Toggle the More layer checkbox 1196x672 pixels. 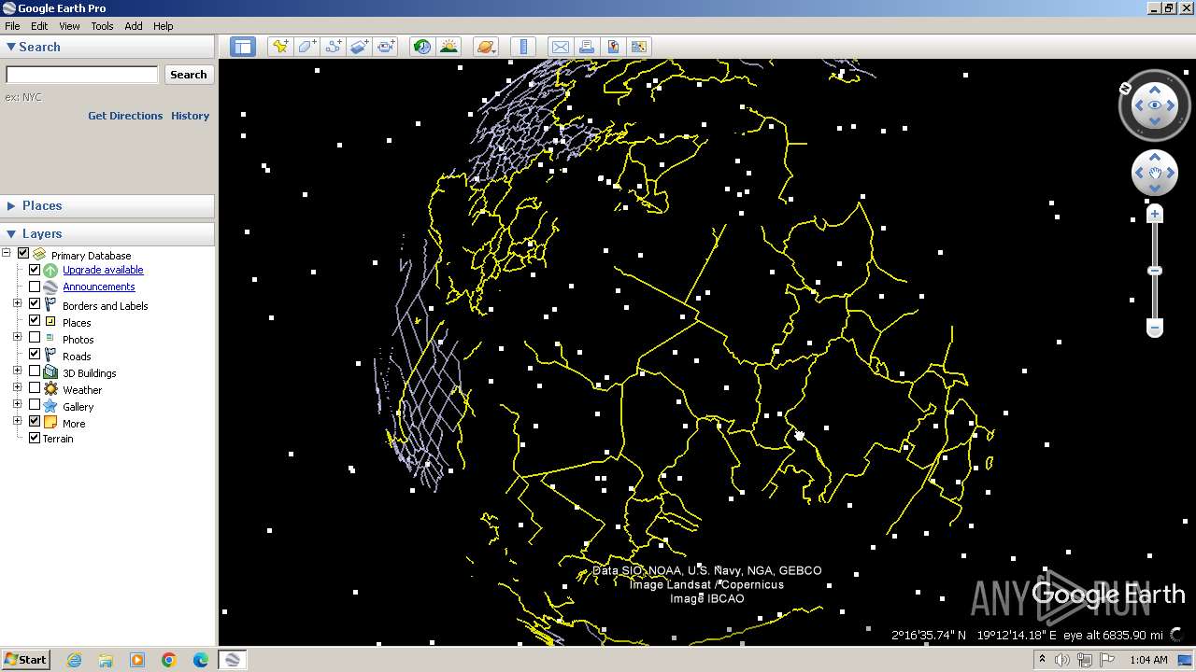click(x=35, y=421)
